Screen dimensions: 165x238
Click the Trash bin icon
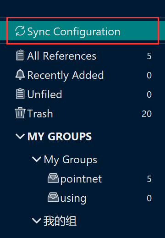pos(20,113)
